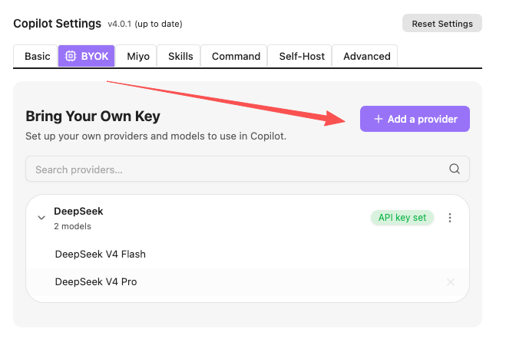
Task: Click the v4.0.1 up to date label
Action: 145,24
